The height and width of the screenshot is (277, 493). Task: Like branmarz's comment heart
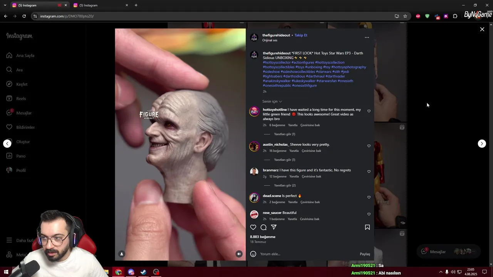point(369,172)
